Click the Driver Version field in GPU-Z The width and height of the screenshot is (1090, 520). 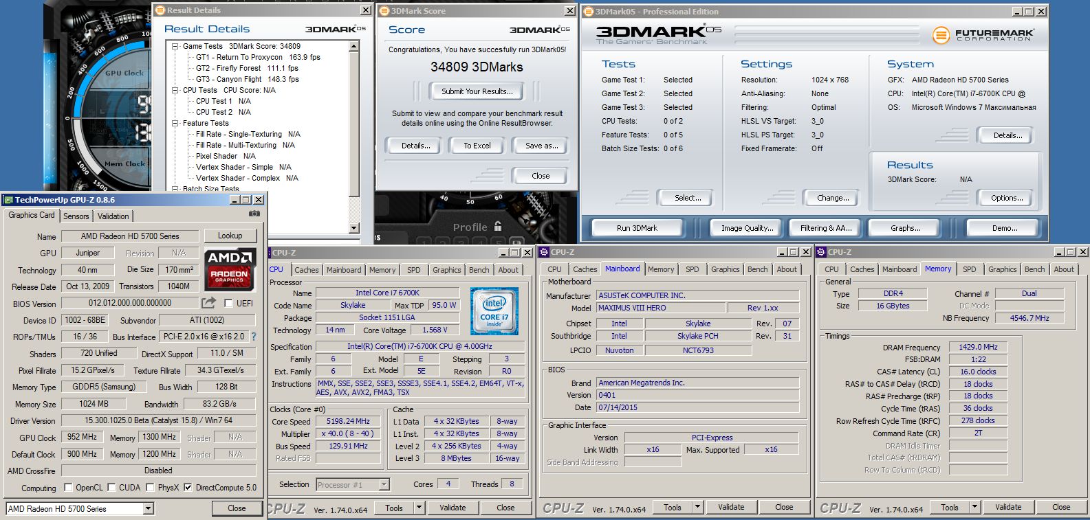(x=158, y=420)
